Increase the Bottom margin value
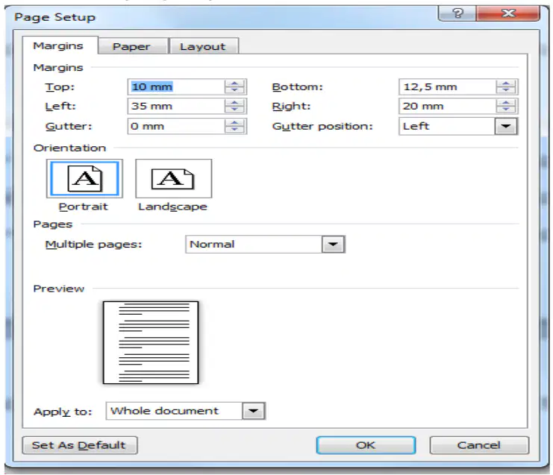This screenshot has width=553, height=475. (506, 84)
